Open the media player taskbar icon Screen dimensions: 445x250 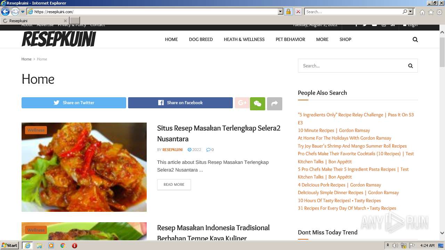(51, 245)
